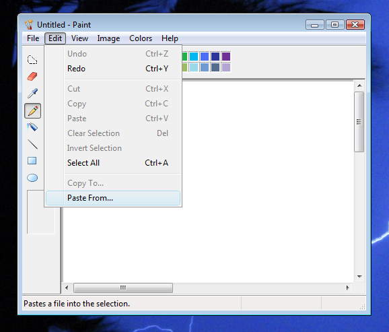Click the vertical scrollbar down arrow
Viewport: 389px width, 332px height.
pyautogui.click(x=359, y=276)
